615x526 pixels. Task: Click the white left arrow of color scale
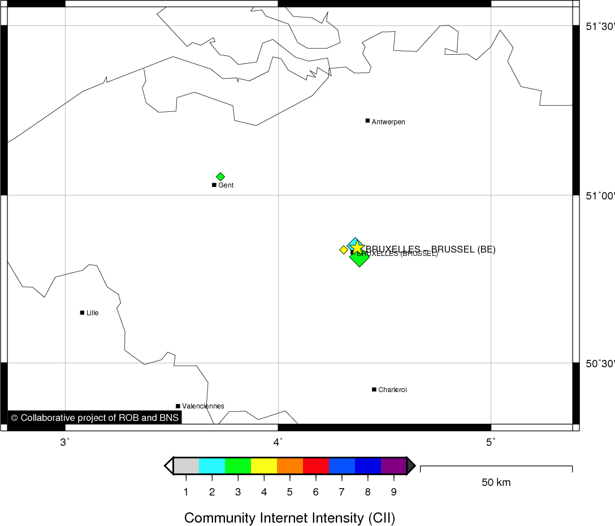tap(168, 466)
